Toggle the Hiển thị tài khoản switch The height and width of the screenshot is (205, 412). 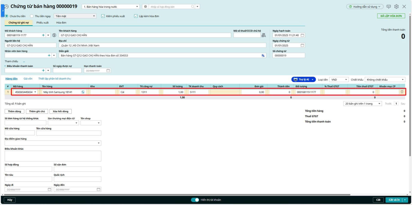pyautogui.click(x=195, y=200)
